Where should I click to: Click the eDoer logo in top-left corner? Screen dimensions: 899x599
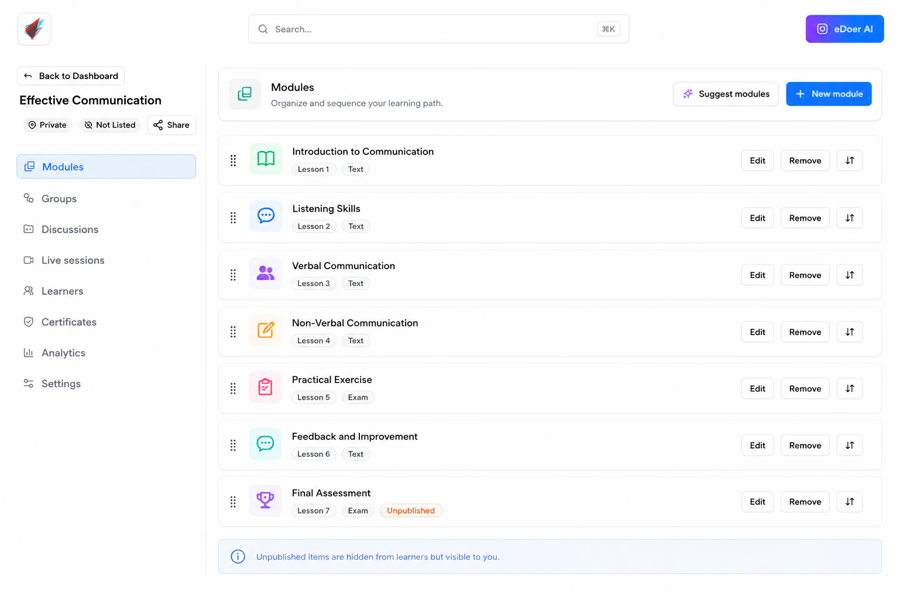34,29
